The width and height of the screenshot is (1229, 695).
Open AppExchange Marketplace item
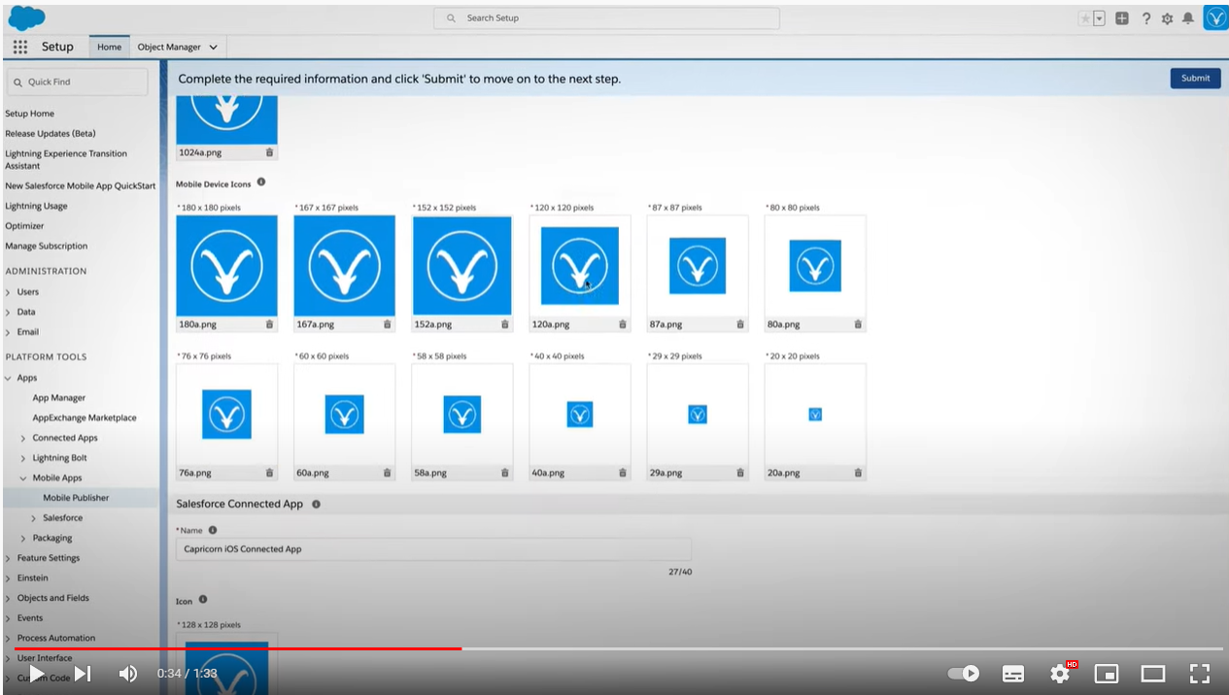pyautogui.click(x=85, y=417)
